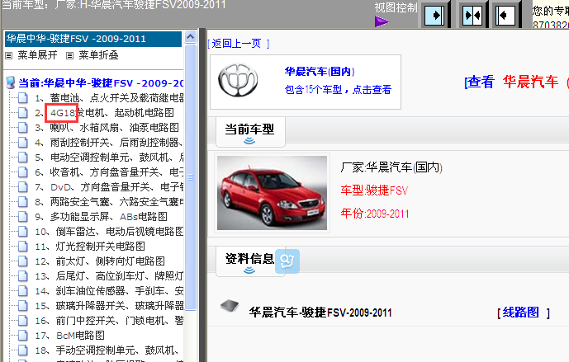Open the 资料信息 tab
This screenshot has width=569, height=362.
coord(249,261)
